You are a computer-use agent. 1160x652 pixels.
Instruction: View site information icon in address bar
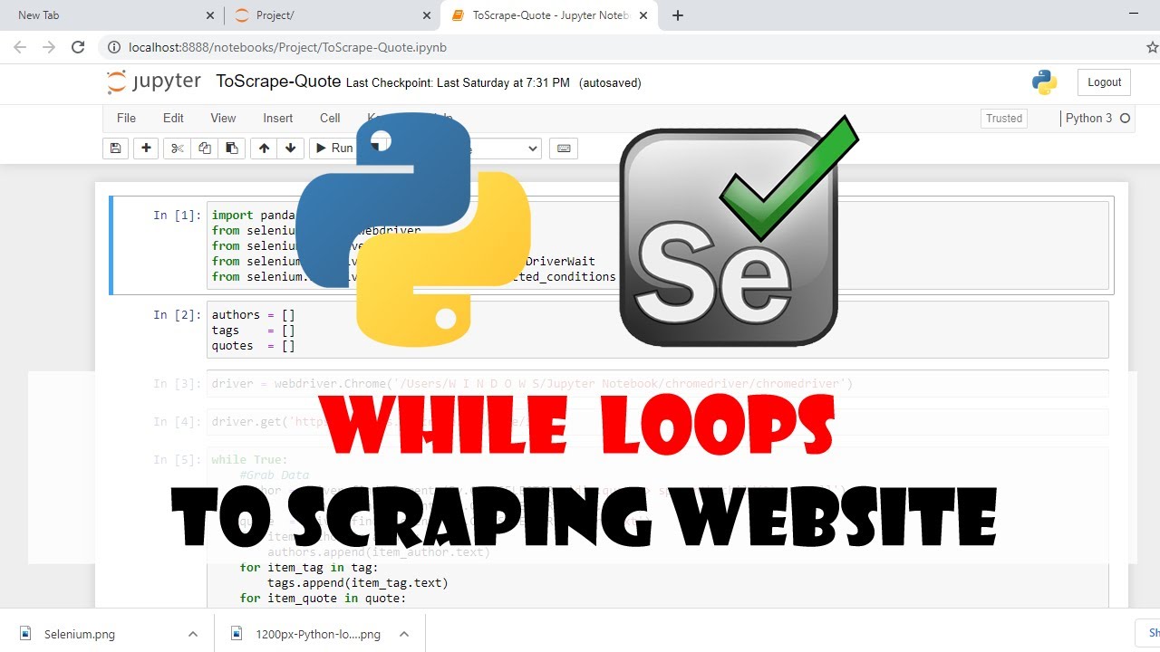point(113,47)
